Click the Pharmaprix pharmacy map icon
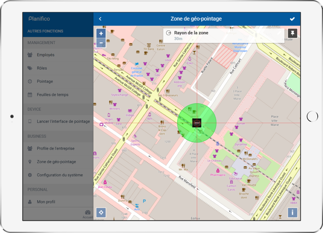Image resolution: width=323 pixels, height=233 pixels. pos(218,171)
